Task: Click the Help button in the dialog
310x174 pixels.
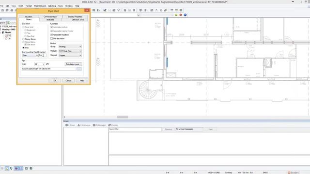Action: [x=82, y=81]
